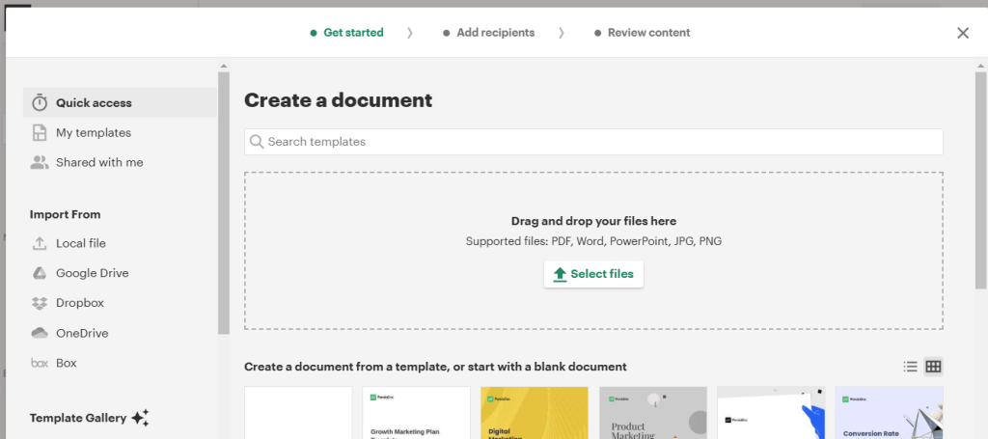Go to the Review content step

[x=642, y=33]
